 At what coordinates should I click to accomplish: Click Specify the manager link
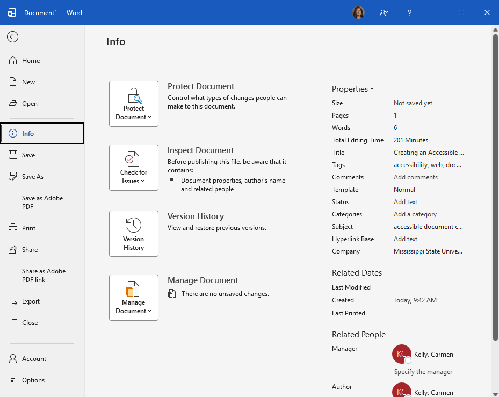(423, 372)
